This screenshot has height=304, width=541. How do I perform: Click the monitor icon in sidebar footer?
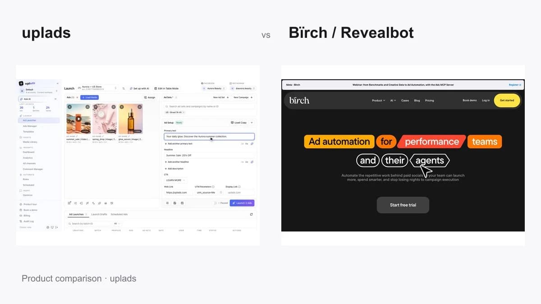pos(52,227)
